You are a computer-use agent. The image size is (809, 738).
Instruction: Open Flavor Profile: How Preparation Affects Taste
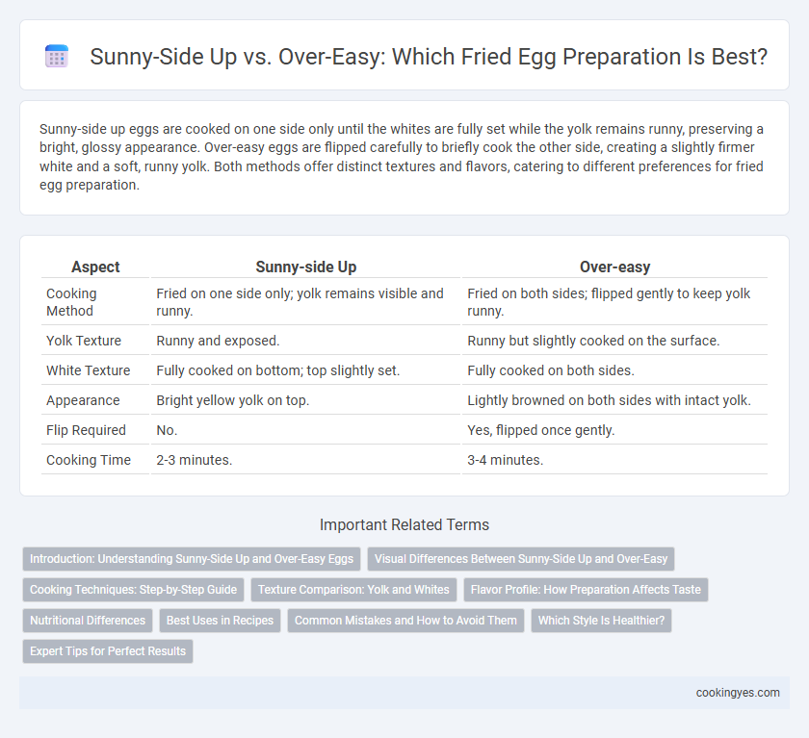pos(586,590)
